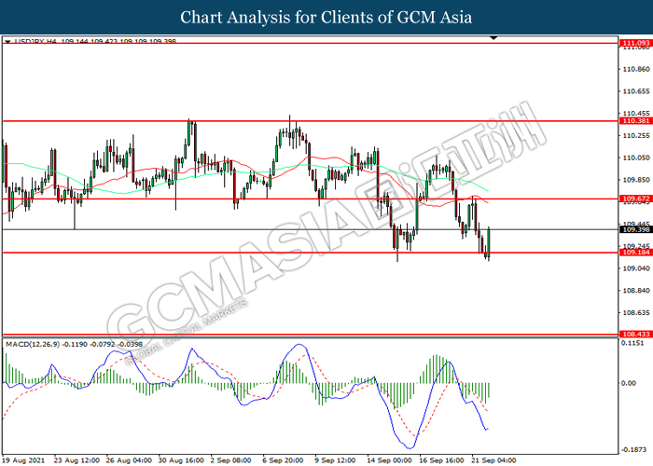
Task: Click the 110.050 price axis value
Action: click(636, 158)
